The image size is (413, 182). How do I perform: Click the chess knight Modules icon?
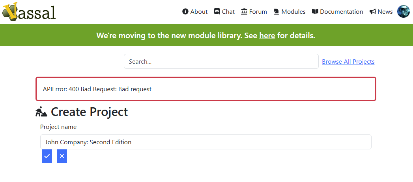(x=276, y=11)
